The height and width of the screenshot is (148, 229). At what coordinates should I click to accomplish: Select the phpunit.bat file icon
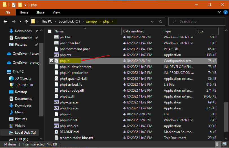point(56,120)
